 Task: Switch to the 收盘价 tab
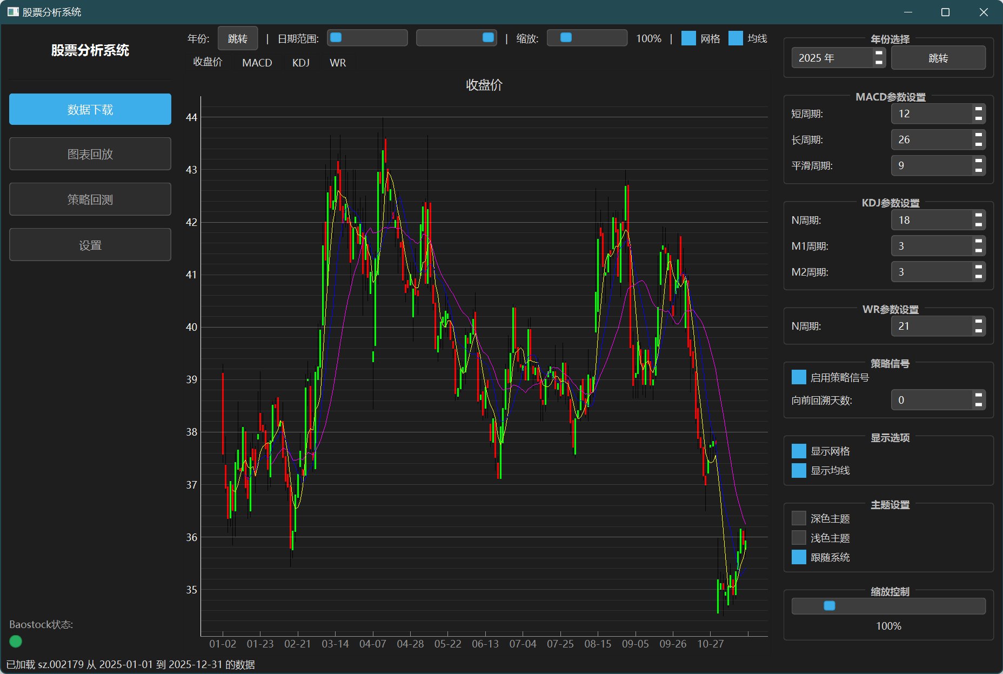[x=208, y=62]
